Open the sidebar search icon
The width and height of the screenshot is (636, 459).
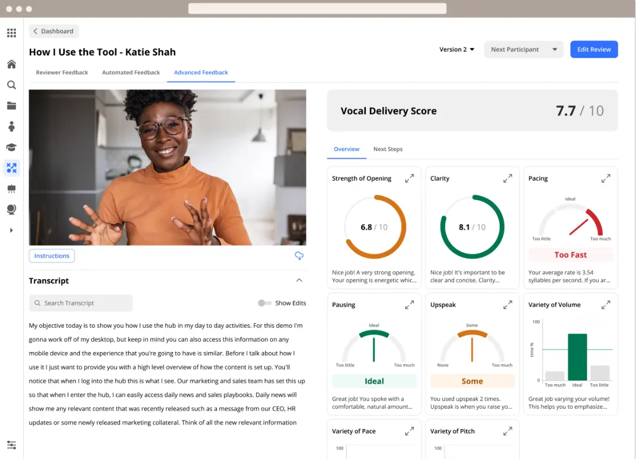coord(11,85)
